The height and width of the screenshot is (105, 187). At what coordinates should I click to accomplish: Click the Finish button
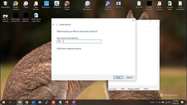pos(118,78)
